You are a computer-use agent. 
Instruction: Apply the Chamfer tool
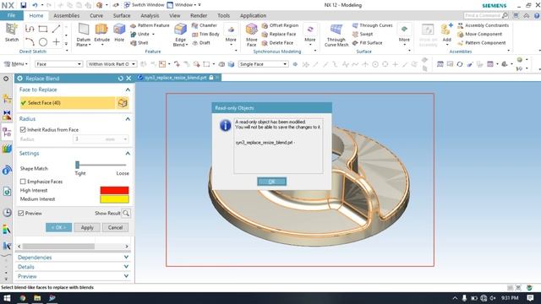(x=205, y=25)
